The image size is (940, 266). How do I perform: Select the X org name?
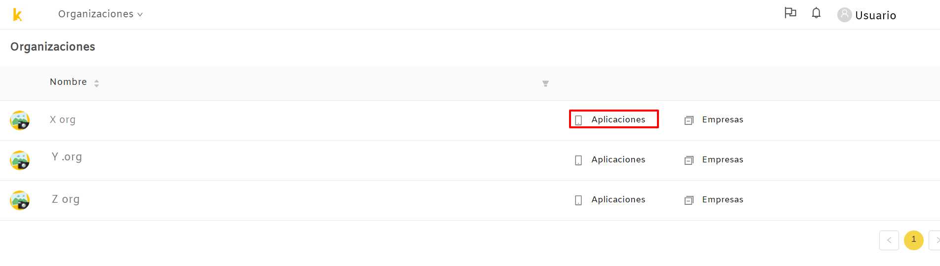(63, 119)
